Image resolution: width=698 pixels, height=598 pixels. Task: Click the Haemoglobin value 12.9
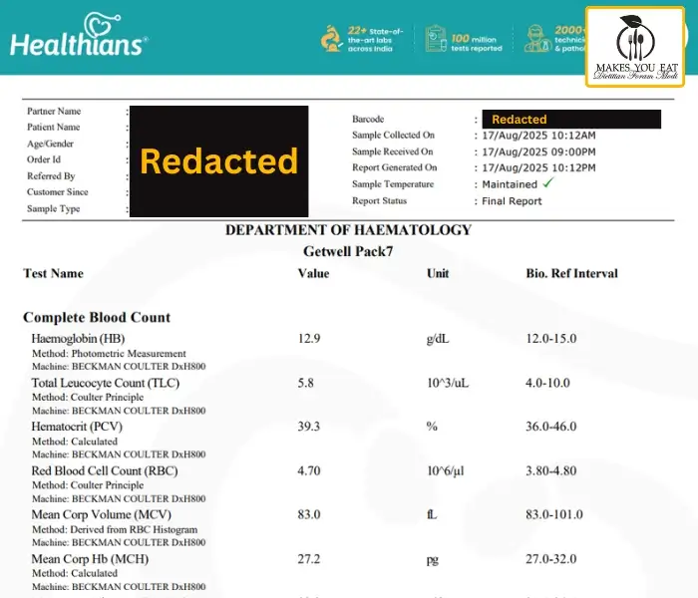click(x=309, y=339)
